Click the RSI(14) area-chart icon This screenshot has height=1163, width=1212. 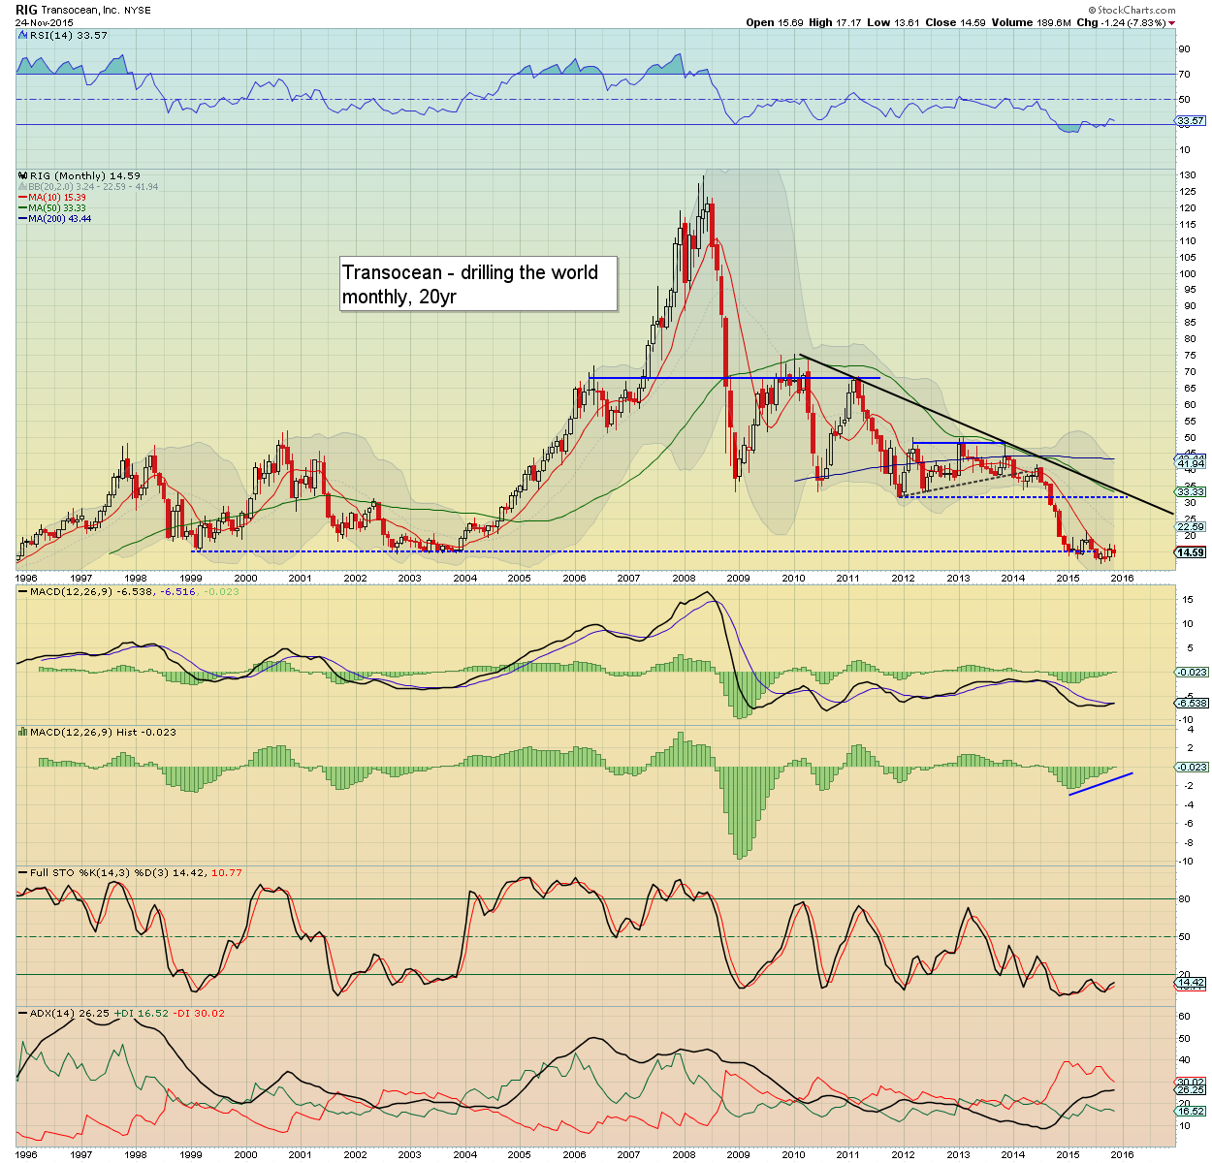point(23,35)
